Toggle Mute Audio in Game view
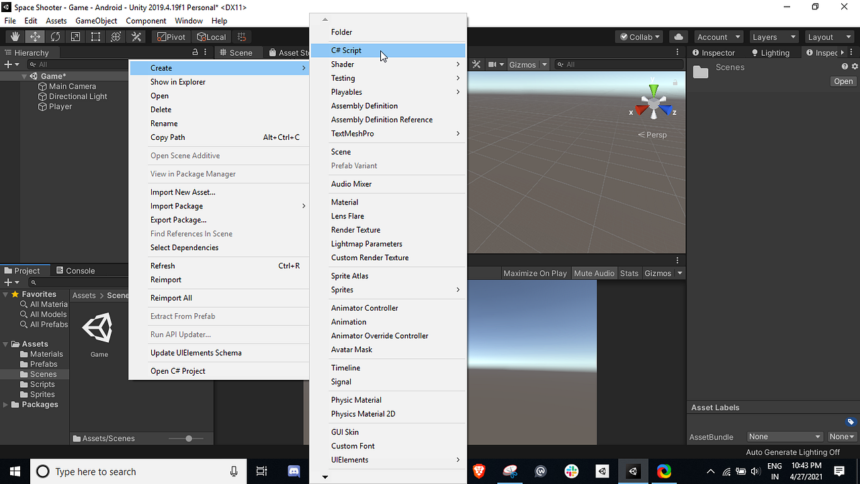The height and width of the screenshot is (484, 860). click(594, 273)
